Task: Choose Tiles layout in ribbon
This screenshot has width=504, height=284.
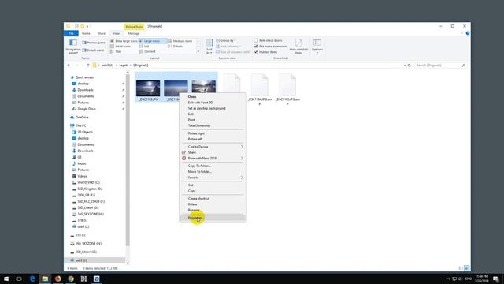Action: tap(116, 51)
